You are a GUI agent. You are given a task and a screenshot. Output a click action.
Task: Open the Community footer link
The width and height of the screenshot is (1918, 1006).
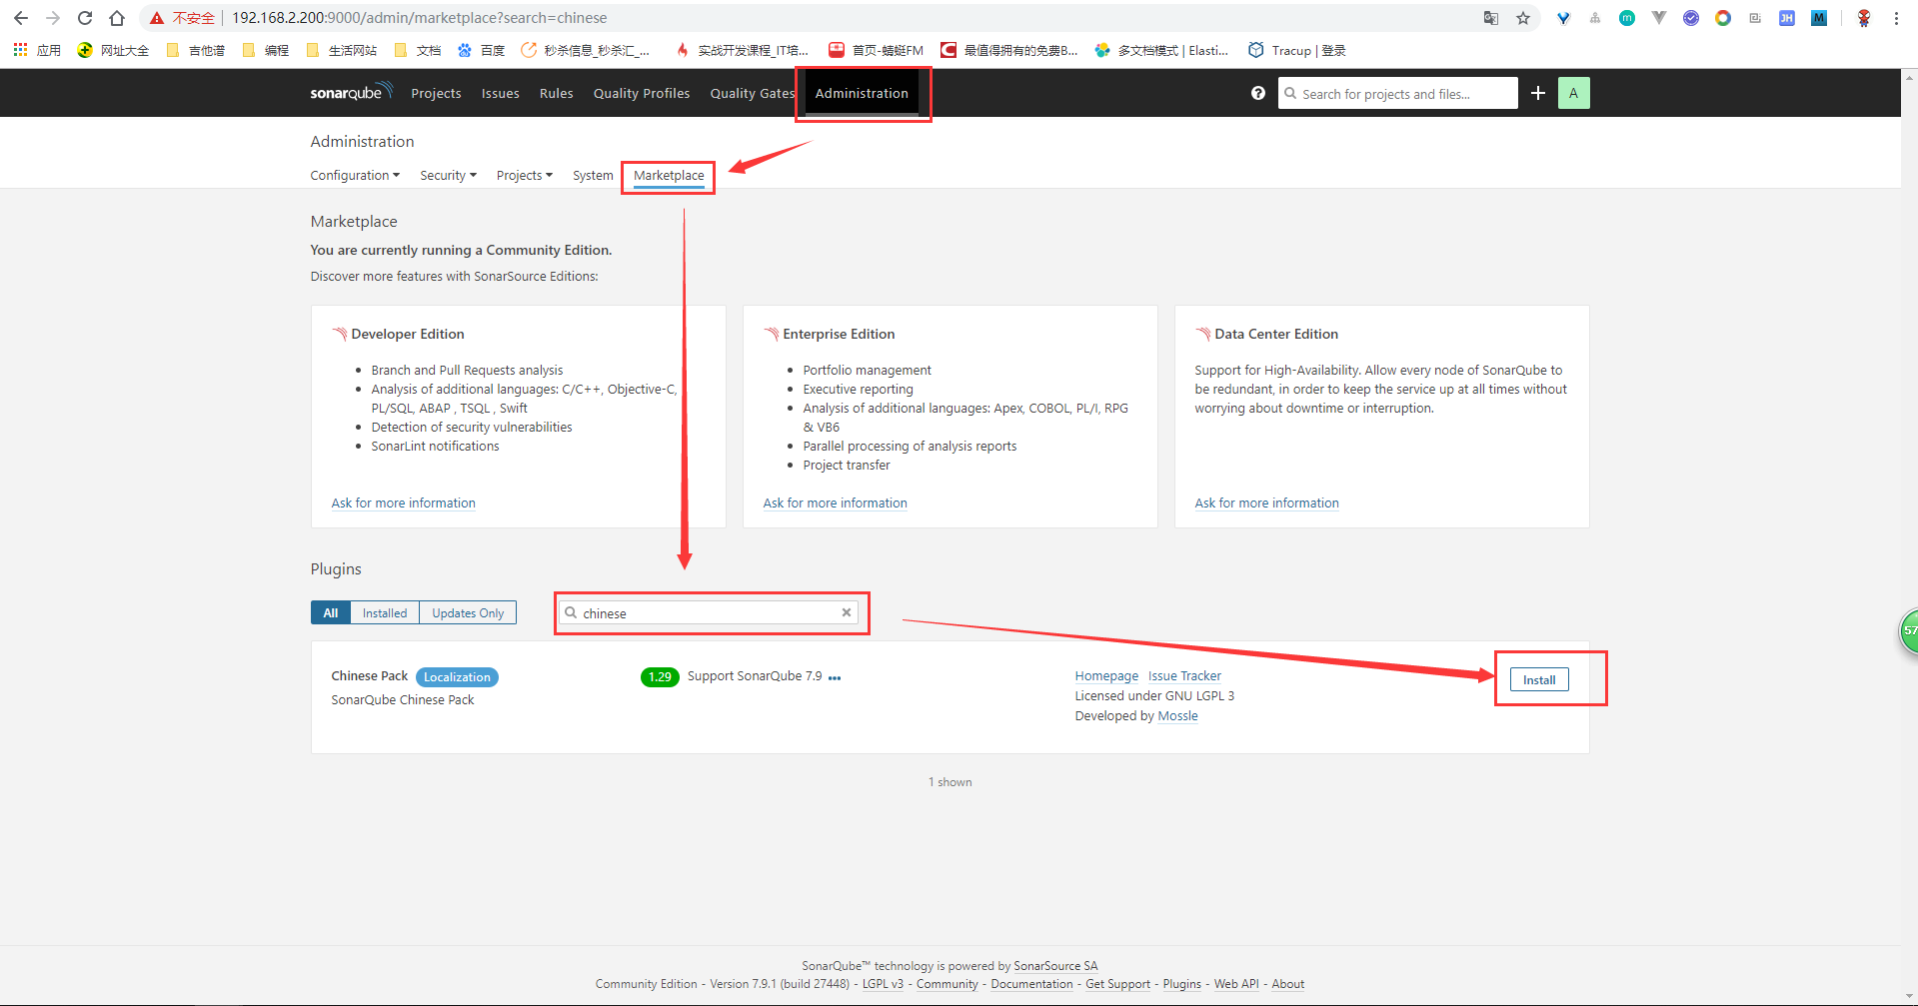point(948,984)
